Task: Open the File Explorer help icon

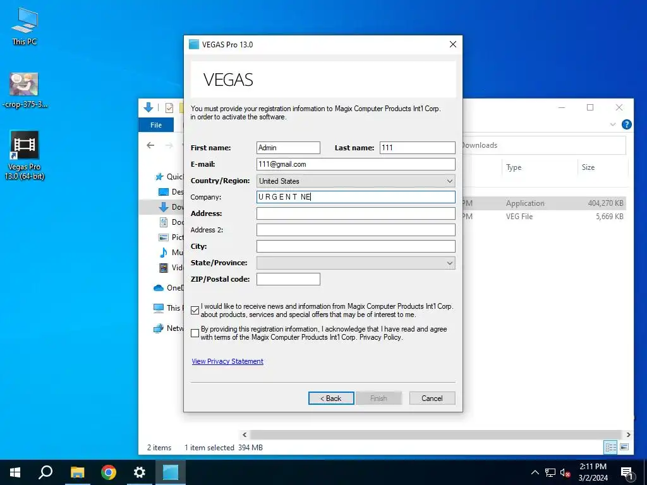Action: (626, 124)
